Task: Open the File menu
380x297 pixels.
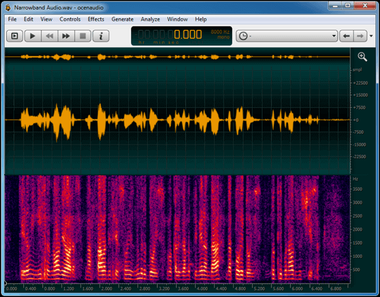Action: 12,19
